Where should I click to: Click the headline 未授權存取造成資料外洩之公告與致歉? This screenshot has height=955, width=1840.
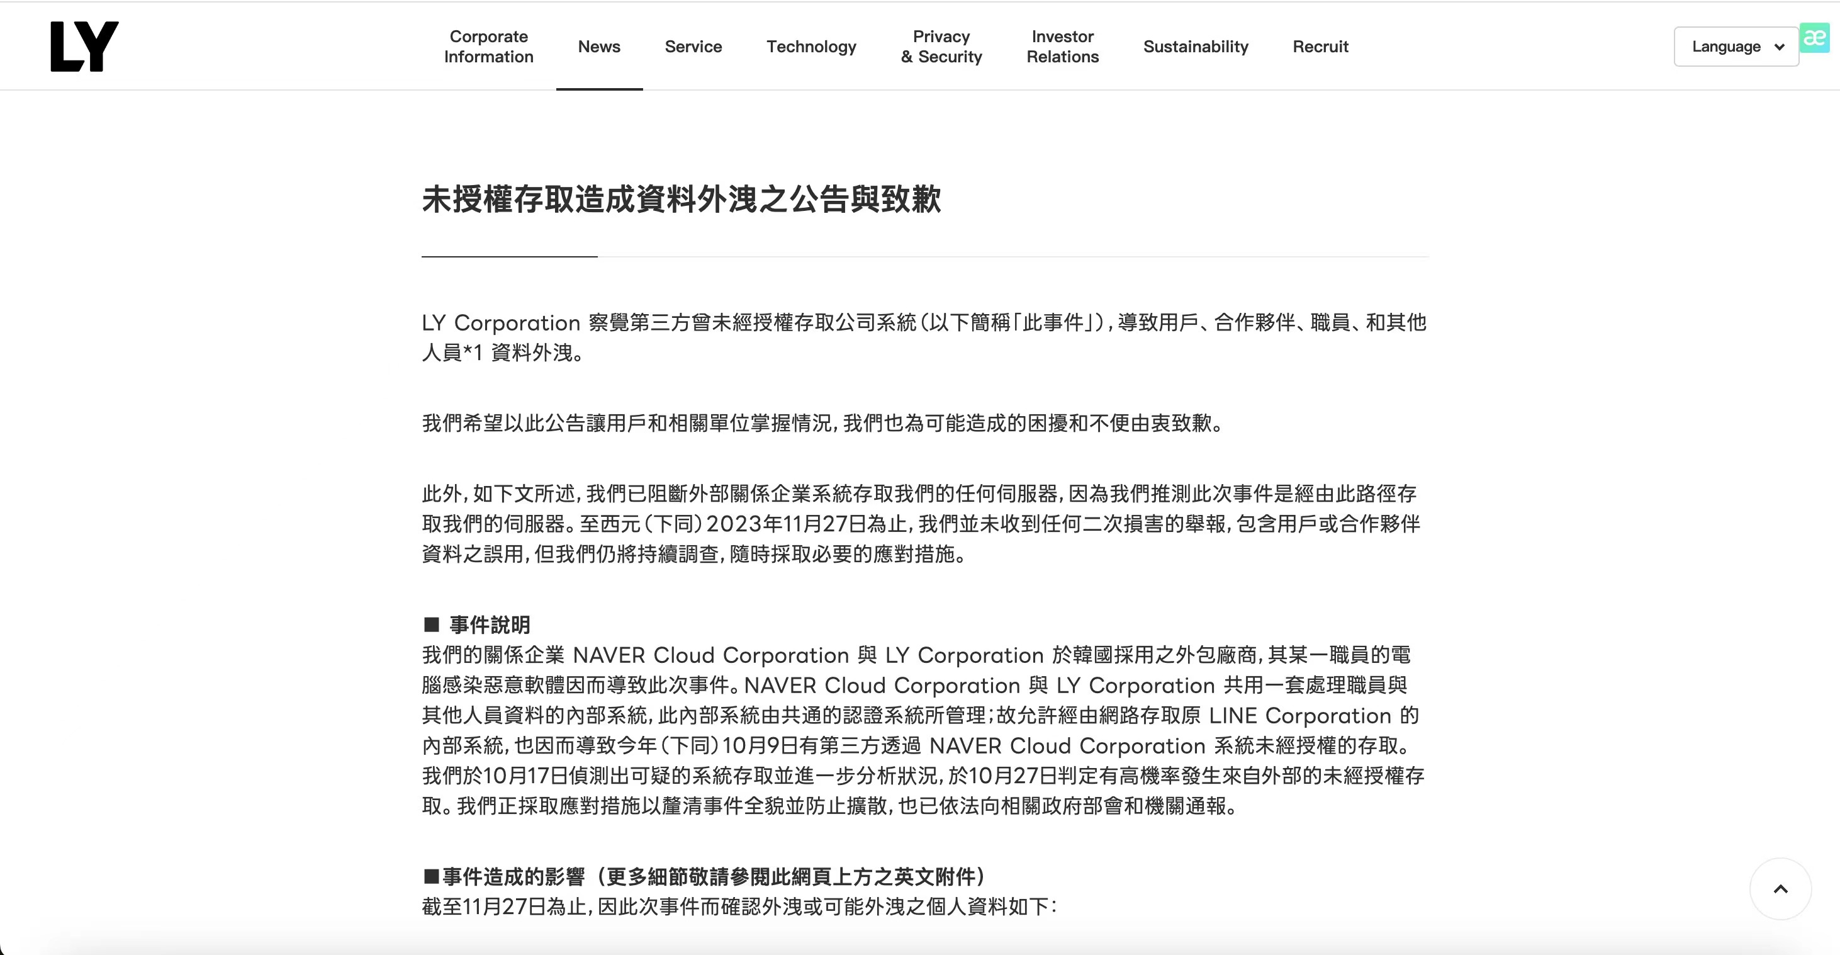click(682, 200)
